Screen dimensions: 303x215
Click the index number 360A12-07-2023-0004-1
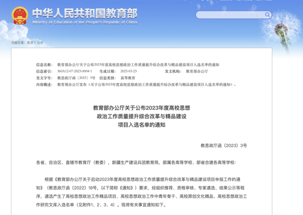pyautogui.click(x=74, y=71)
